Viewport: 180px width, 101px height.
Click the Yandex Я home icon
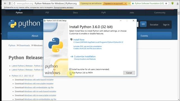pos(10,3)
